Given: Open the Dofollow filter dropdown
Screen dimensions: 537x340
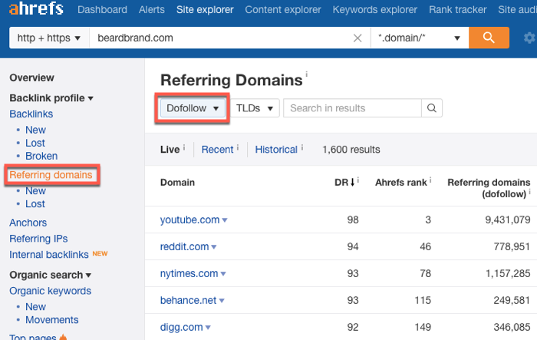Looking at the screenshot, I should [x=193, y=108].
